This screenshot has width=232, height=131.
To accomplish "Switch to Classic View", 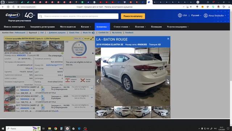I will tap(74, 32).
